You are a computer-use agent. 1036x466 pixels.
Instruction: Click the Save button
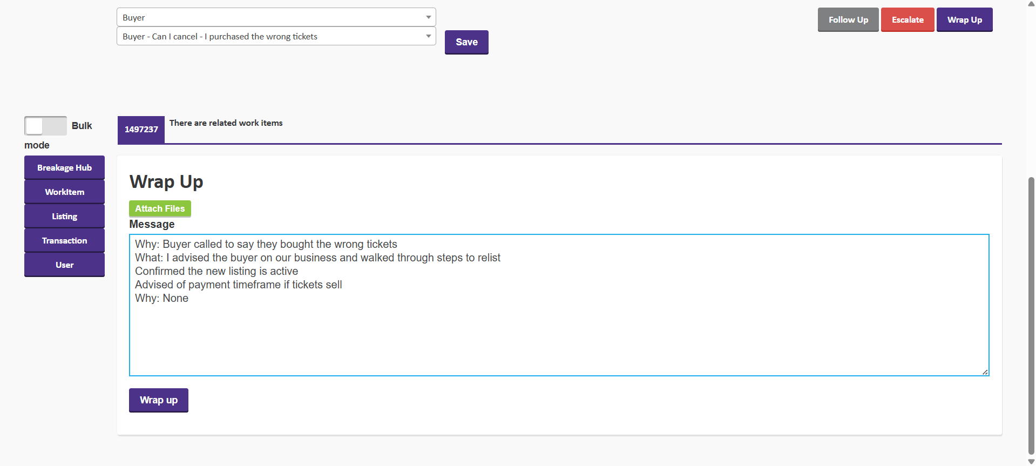coord(466,42)
